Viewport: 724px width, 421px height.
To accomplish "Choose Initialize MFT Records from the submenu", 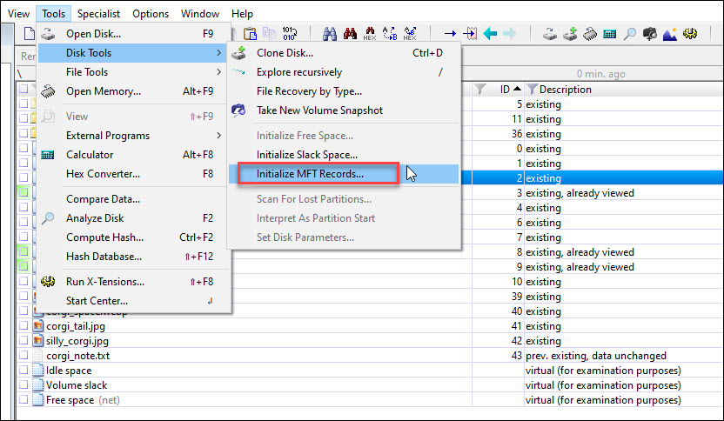I will (310, 174).
